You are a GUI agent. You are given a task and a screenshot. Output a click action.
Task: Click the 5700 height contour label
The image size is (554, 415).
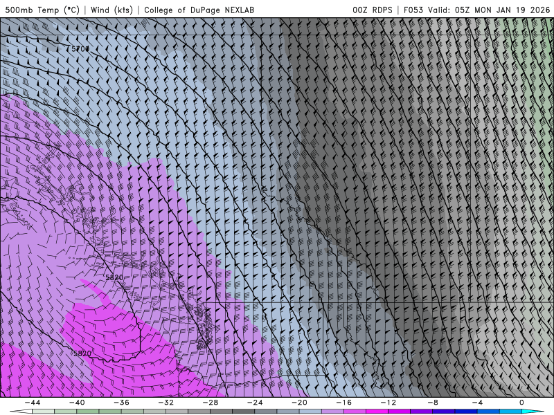tap(80, 48)
